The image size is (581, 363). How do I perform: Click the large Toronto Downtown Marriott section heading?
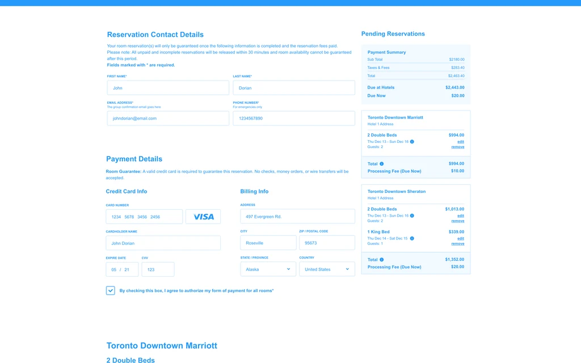(x=162, y=345)
